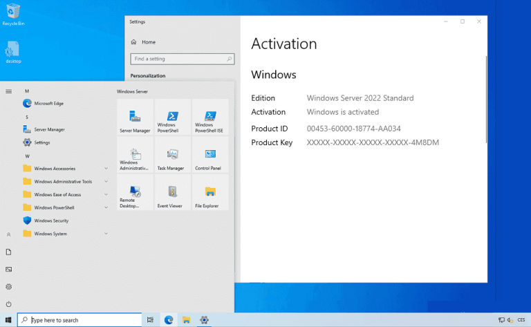Open Documents from the Start rail
531x327 pixels.
pyautogui.click(x=9, y=252)
